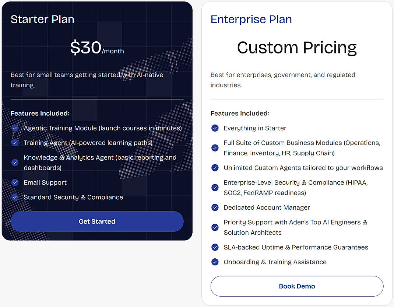The image size is (394, 307).
Task: Click the checkmark beside Training Agent feature
Action: [15, 143]
